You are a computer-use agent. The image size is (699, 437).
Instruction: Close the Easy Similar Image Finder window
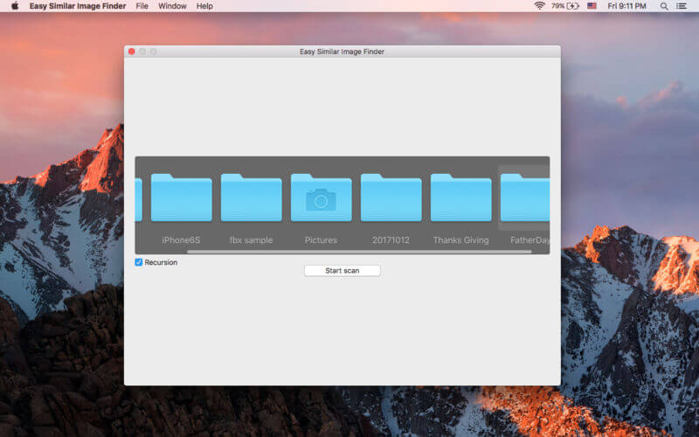[132, 52]
